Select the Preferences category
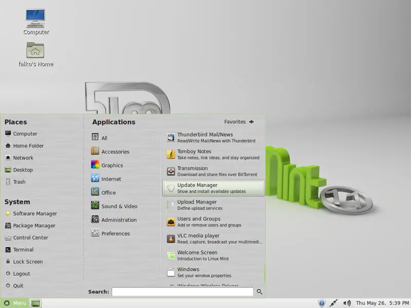411x308 pixels. click(110, 233)
